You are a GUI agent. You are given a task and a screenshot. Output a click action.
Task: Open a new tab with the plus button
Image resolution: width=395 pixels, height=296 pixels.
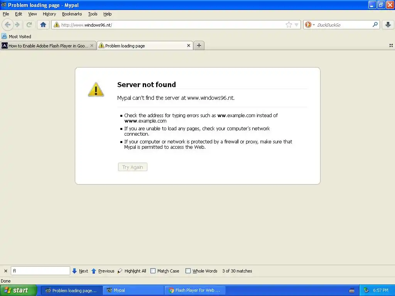pyautogui.click(x=199, y=45)
